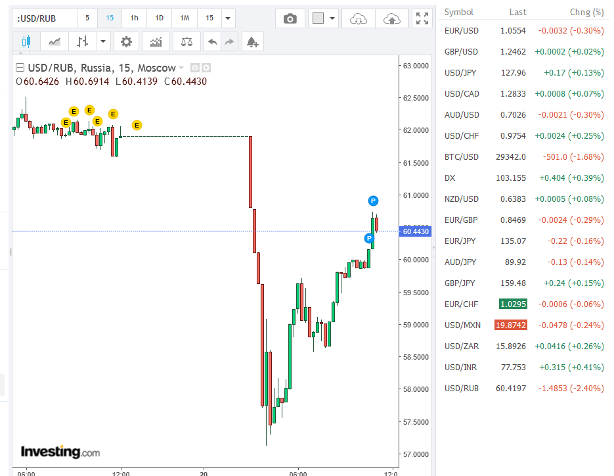Select the bar chart style icon
Viewport: 614px width, 476px height.
click(83, 41)
